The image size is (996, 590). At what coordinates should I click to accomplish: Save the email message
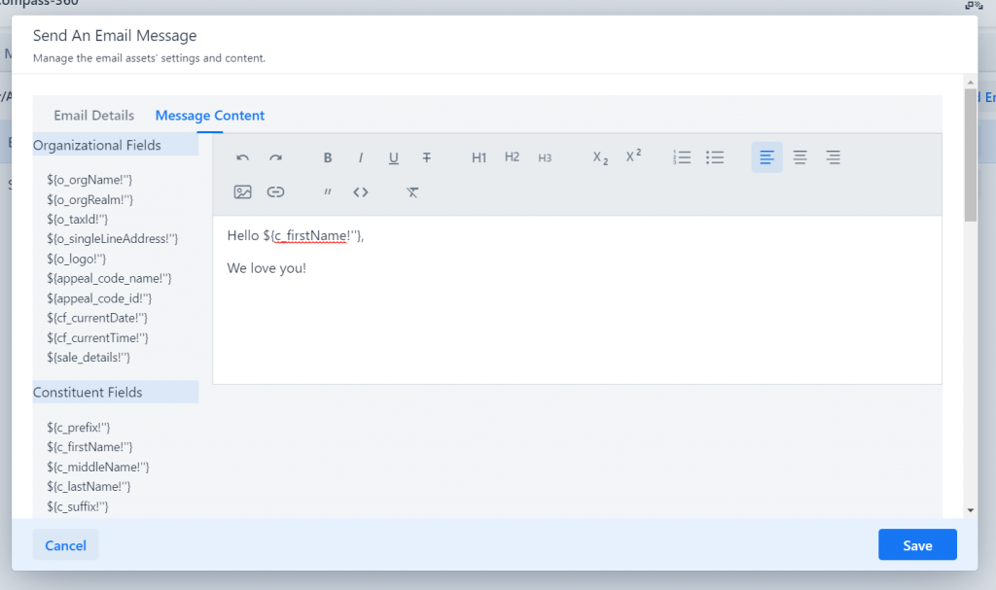(917, 545)
